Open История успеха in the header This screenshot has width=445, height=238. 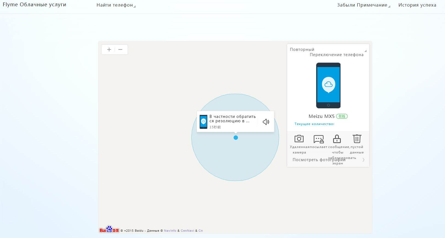tap(417, 5)
